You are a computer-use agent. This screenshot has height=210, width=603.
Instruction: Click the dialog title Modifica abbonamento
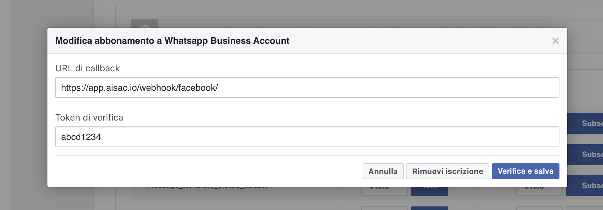[172, 41]
